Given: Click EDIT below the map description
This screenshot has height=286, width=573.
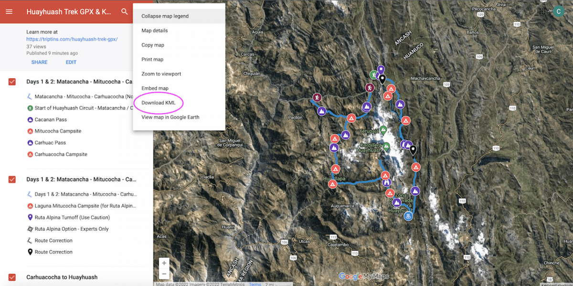Looking at the screenshot, I should click(x=71, y=62).
